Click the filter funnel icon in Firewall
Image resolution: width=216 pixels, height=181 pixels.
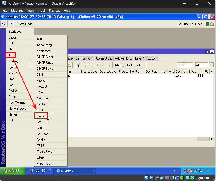[x=78, y=65]
